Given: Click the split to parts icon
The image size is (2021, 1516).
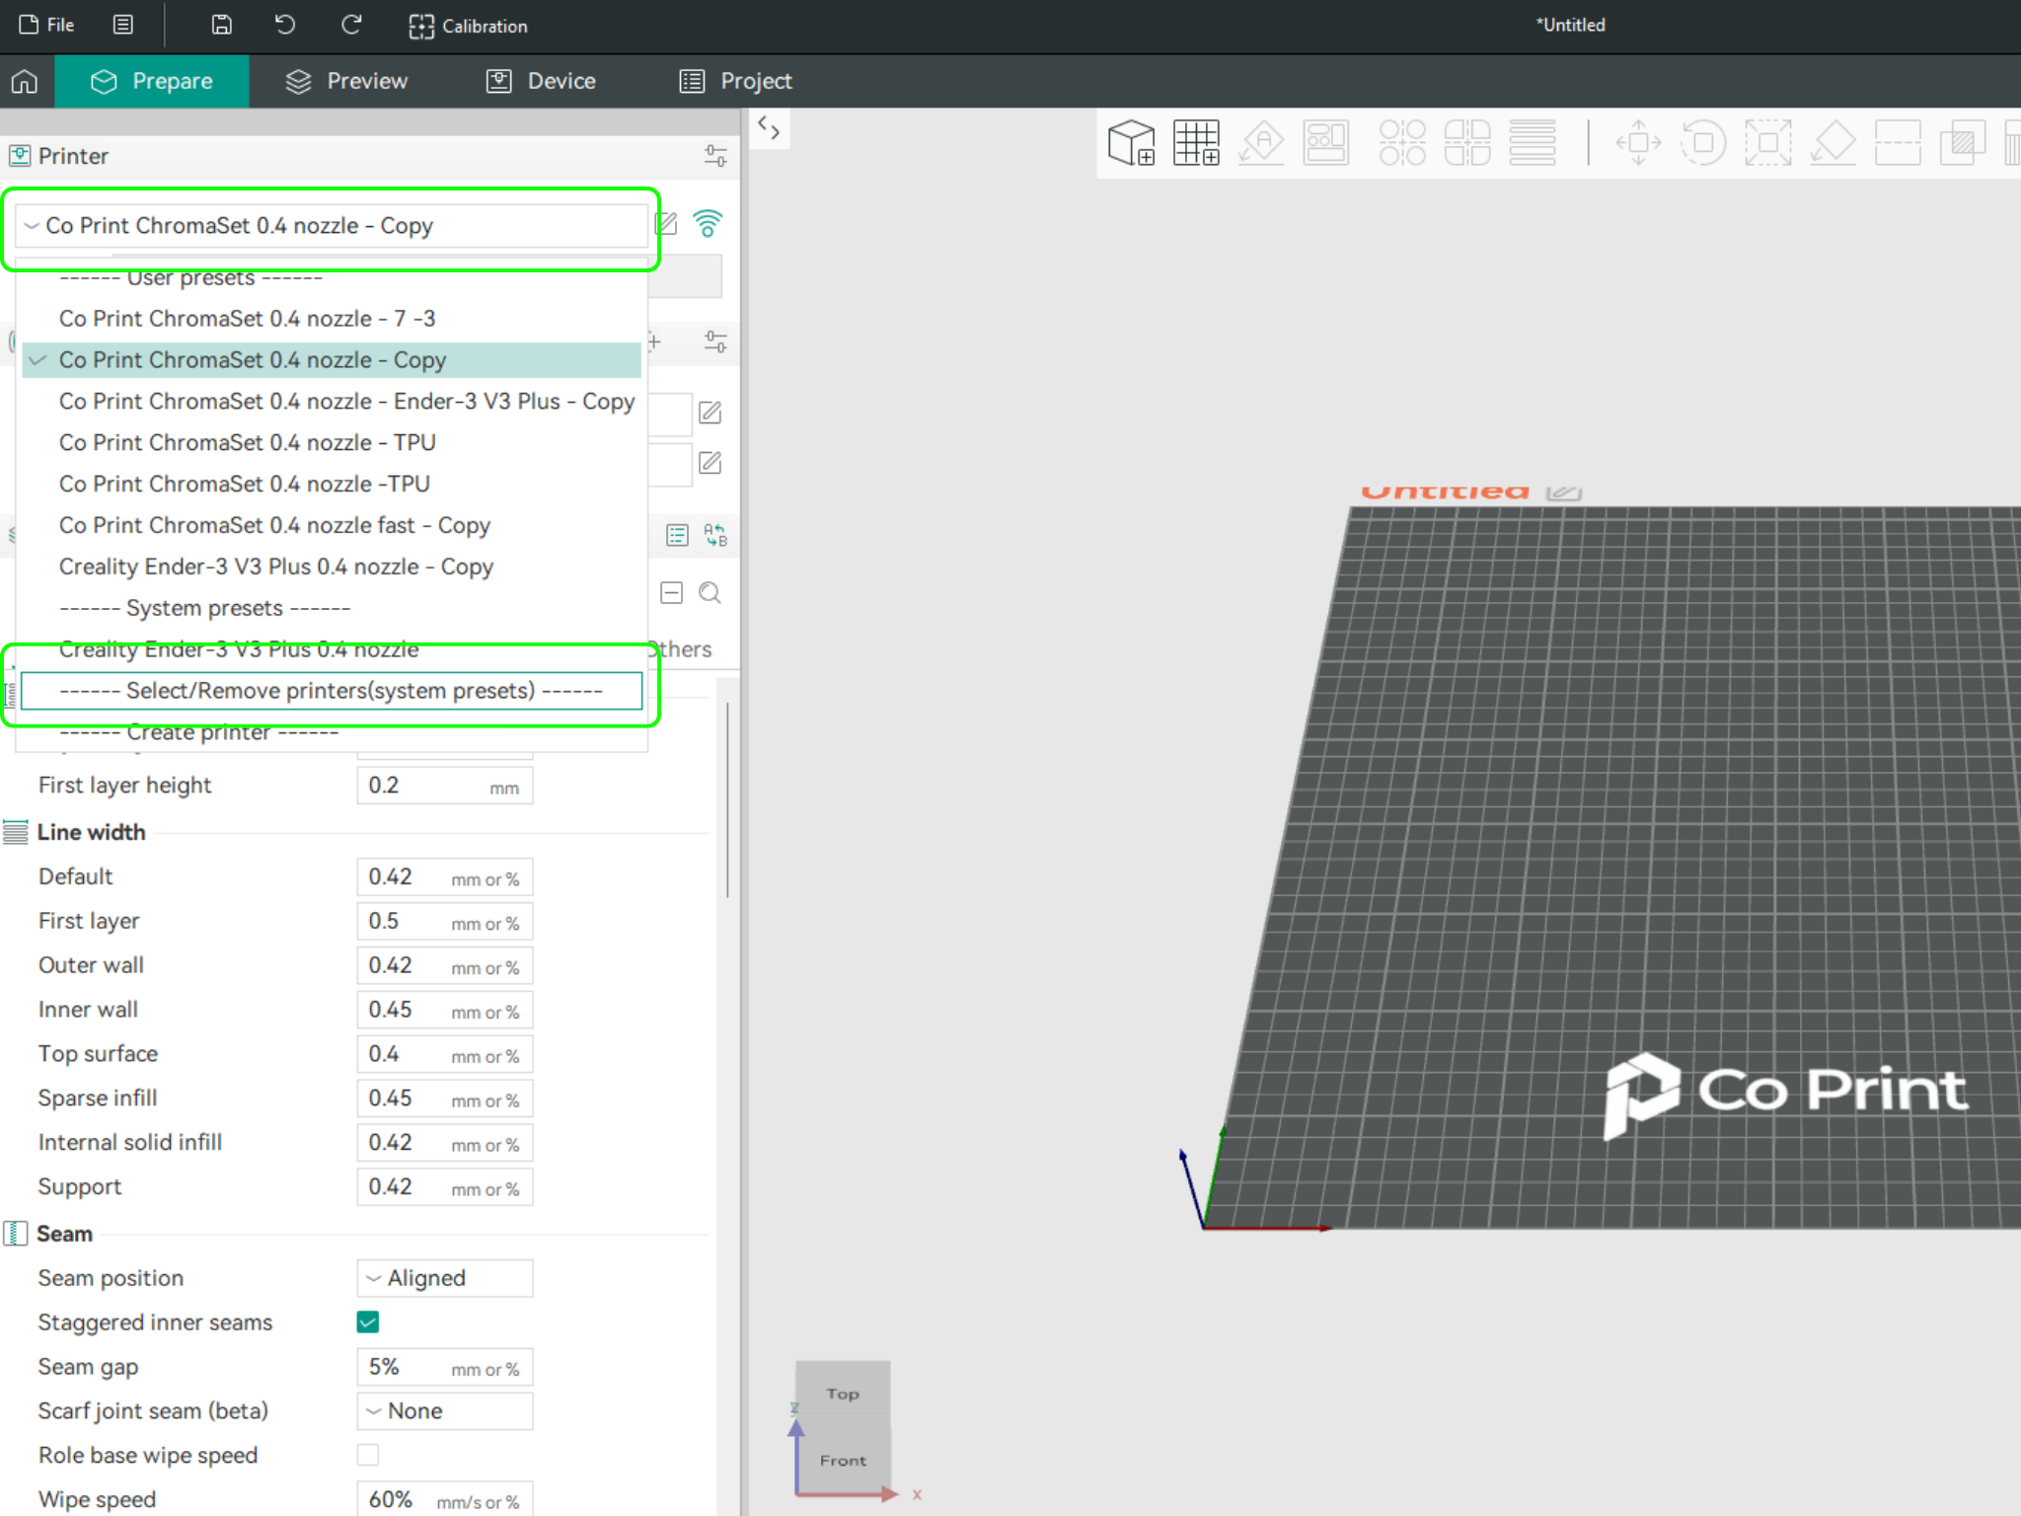Looking at the screenshot, I should coord(1466,143).
